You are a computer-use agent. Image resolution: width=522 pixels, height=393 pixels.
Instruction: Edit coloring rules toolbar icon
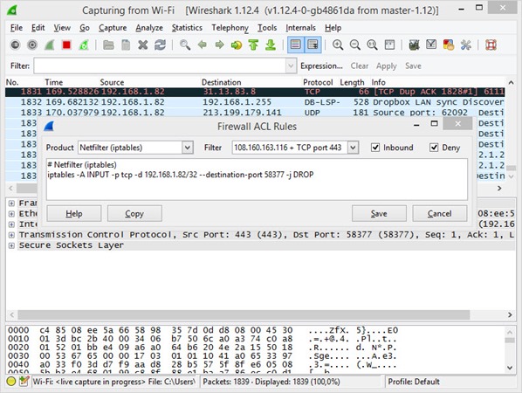pyautogui.click(x=449, y=45)
